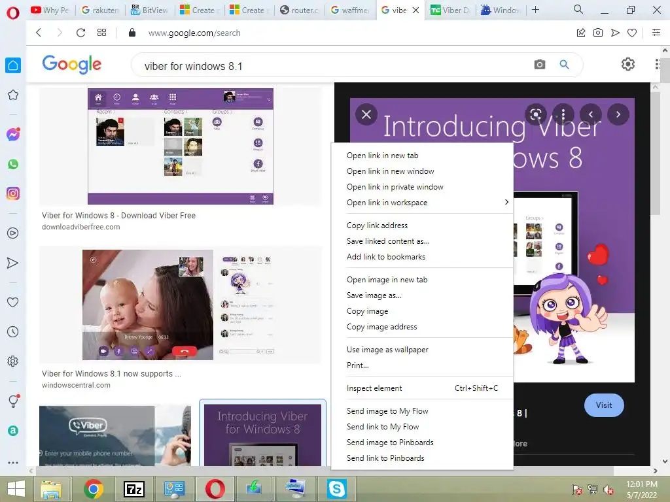
Task: Select Send image to My Flow
Action: tap(422, 411)
